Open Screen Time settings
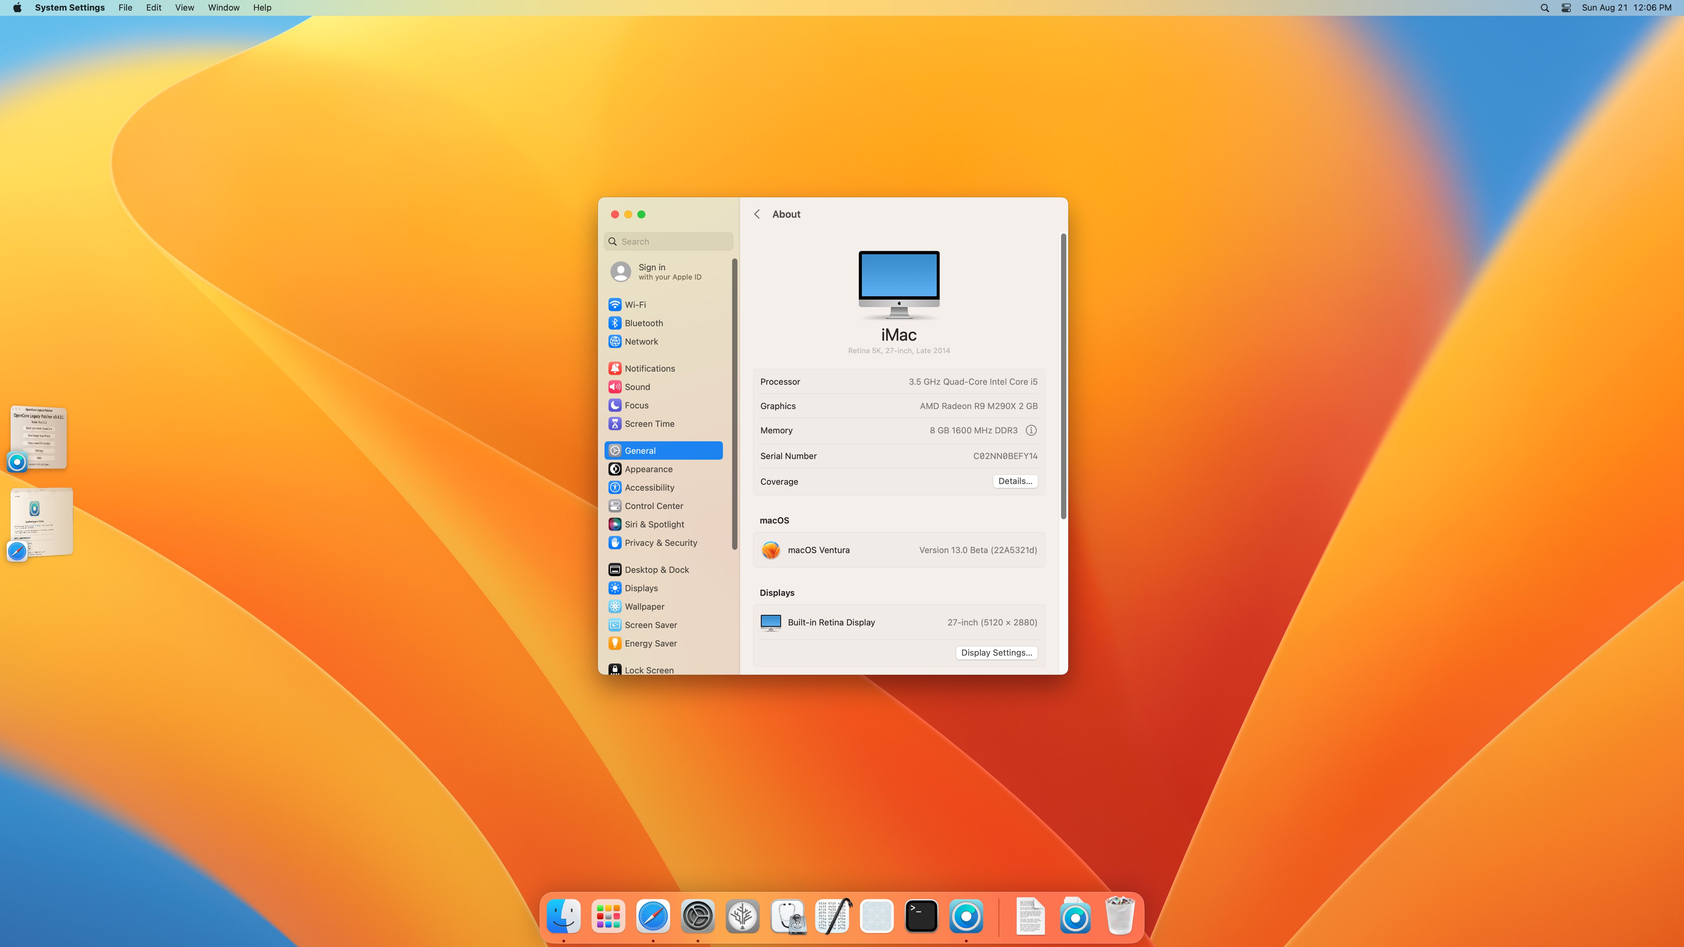1684x947 pixels. (648, 423)
